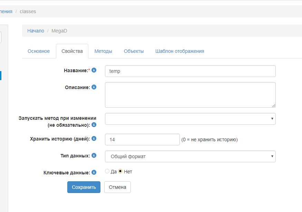Switch to the Основное tab
Viewport: 302px width, 212px height.
tap(39, 51)
